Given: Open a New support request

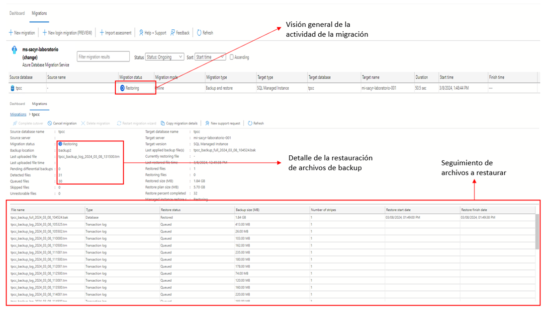Looking at the screenshot, I should [x=223, y=124].
